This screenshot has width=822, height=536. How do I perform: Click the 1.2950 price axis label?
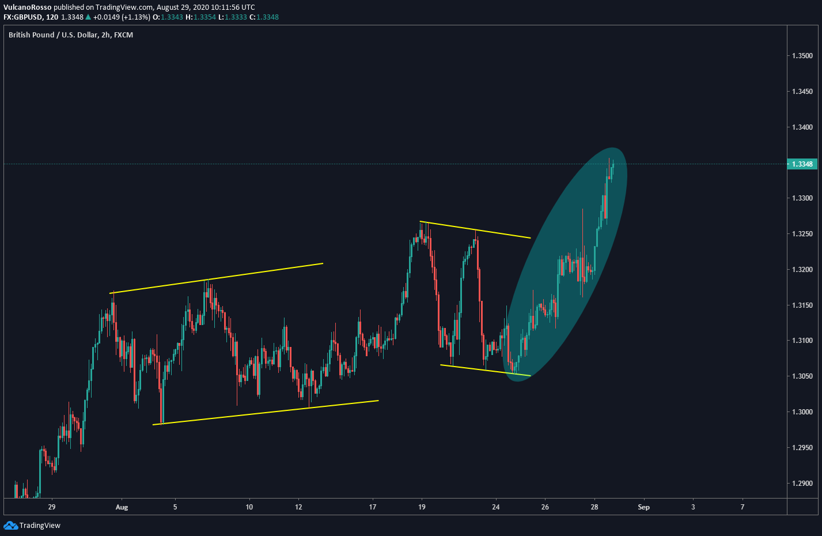pos(802,448)
